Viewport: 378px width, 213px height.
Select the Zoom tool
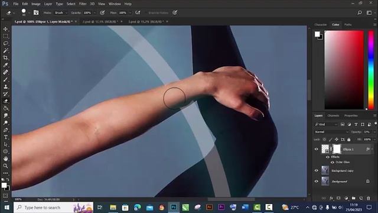pos(5,166)
